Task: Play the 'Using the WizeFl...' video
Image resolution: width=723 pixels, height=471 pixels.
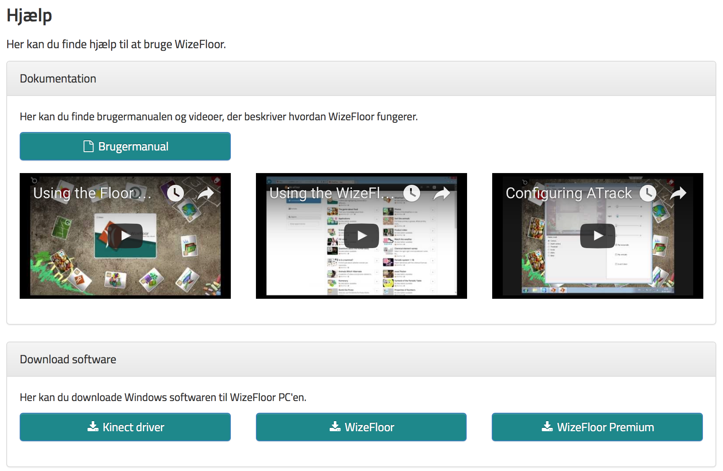Action: [361, 236]
